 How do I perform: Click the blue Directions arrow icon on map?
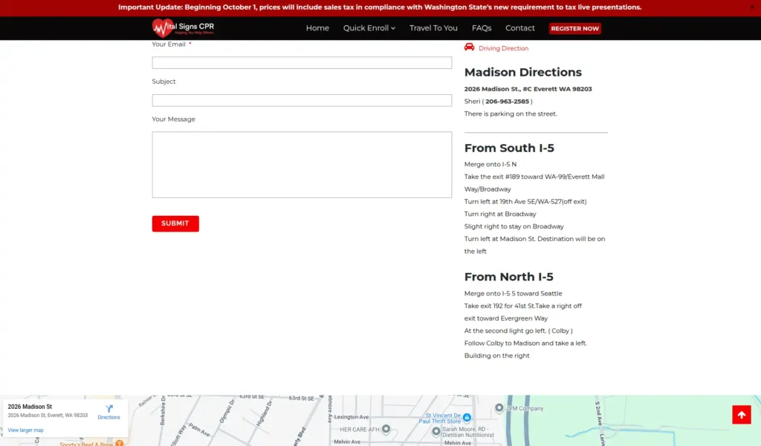click(x=109, y=409)
